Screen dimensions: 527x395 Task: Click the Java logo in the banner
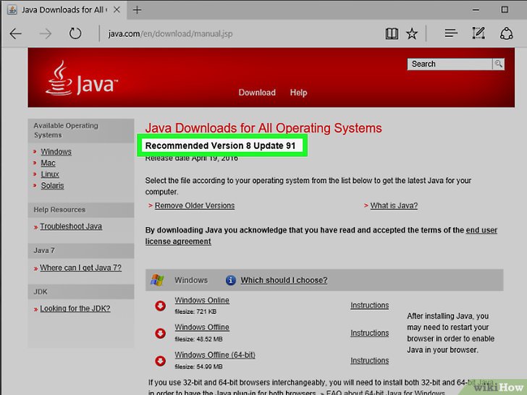point(82,79)
